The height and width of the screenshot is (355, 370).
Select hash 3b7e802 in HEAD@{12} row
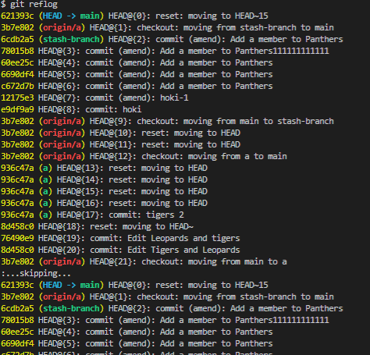coord(17,156)
